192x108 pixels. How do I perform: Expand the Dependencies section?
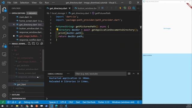[x=10, y=98]
